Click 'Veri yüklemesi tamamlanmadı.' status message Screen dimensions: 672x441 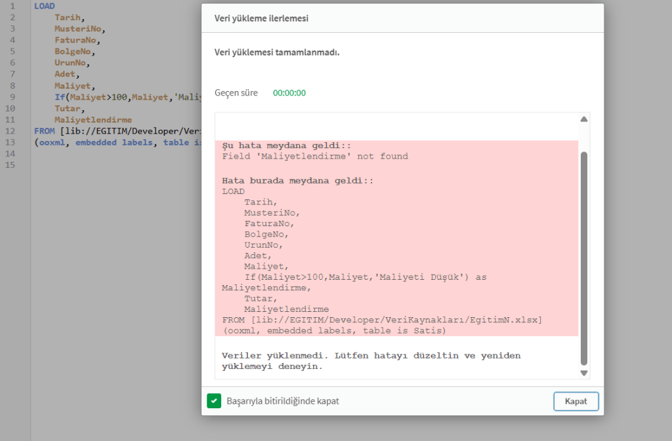[x=277, y=52]
